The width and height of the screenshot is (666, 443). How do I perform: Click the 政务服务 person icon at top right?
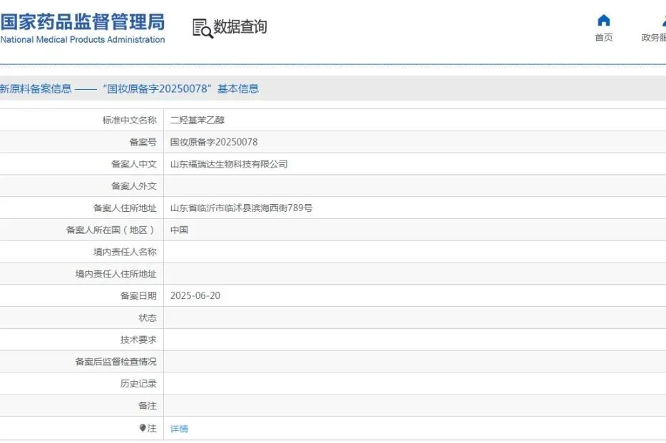pos(662,21)
